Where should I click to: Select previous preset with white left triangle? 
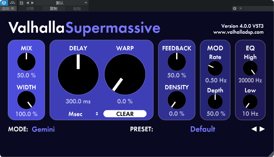254,129
